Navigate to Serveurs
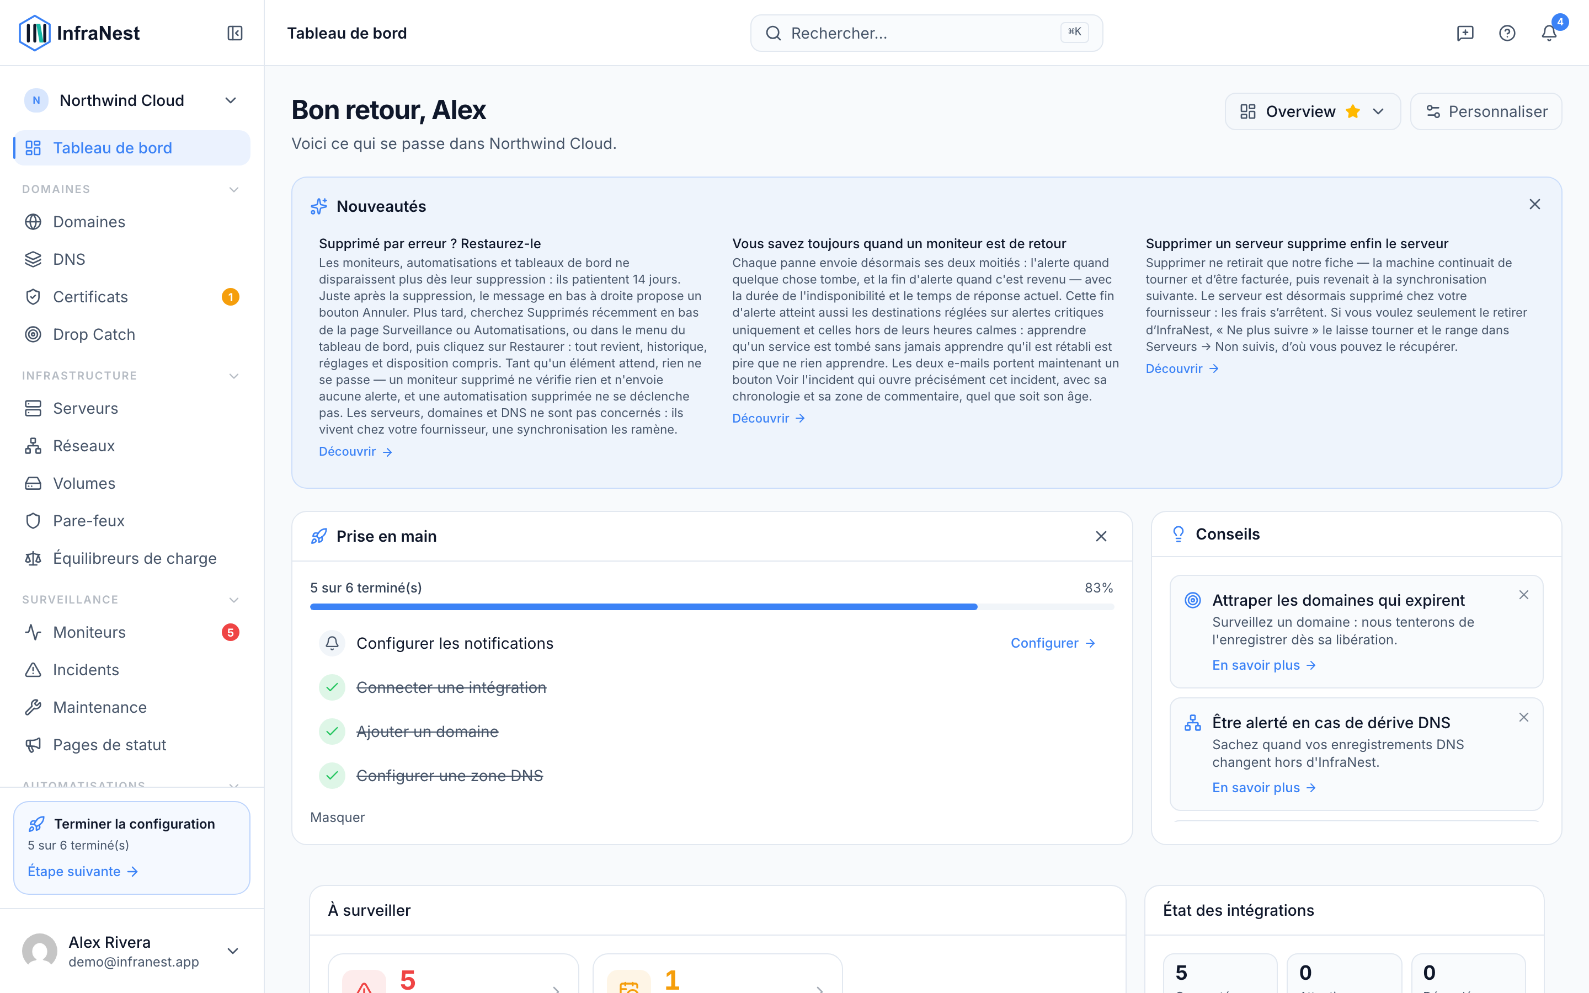The height and width of the screenshot is (993, 1589). pyautogui.click(x=131, y=408)
